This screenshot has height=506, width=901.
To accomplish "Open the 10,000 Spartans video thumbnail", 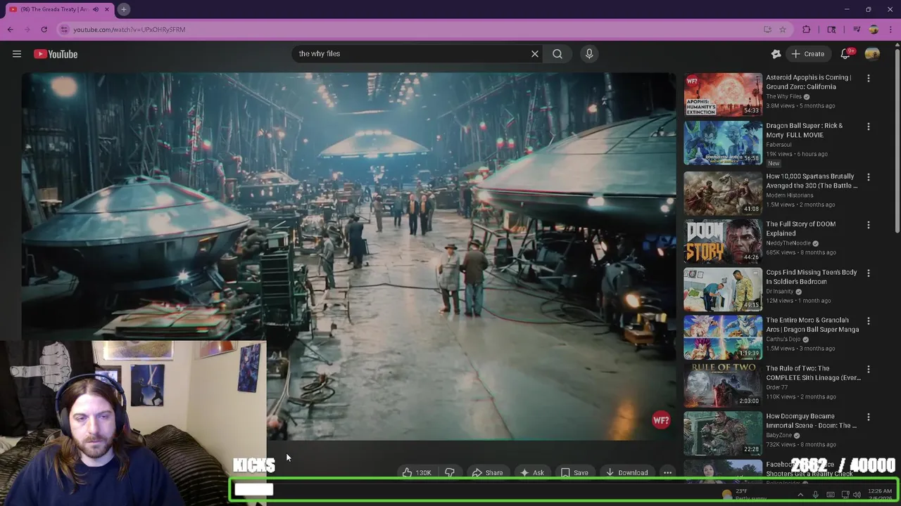I will 723,193.
